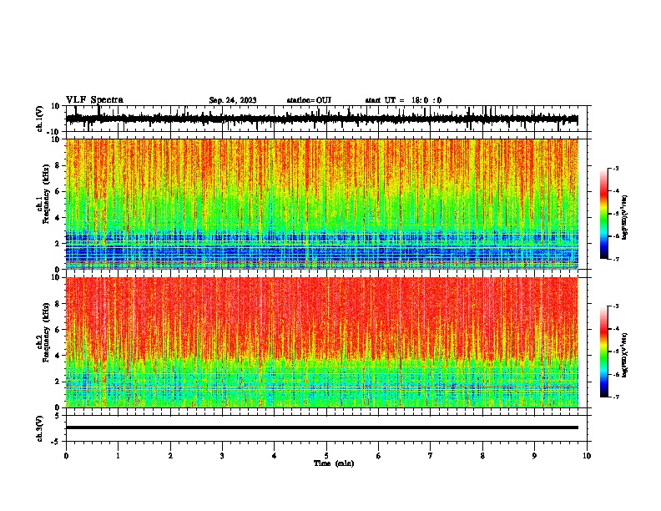Click the "ch.3(V)" axis label
661x511 pixels.
(40, 428)
